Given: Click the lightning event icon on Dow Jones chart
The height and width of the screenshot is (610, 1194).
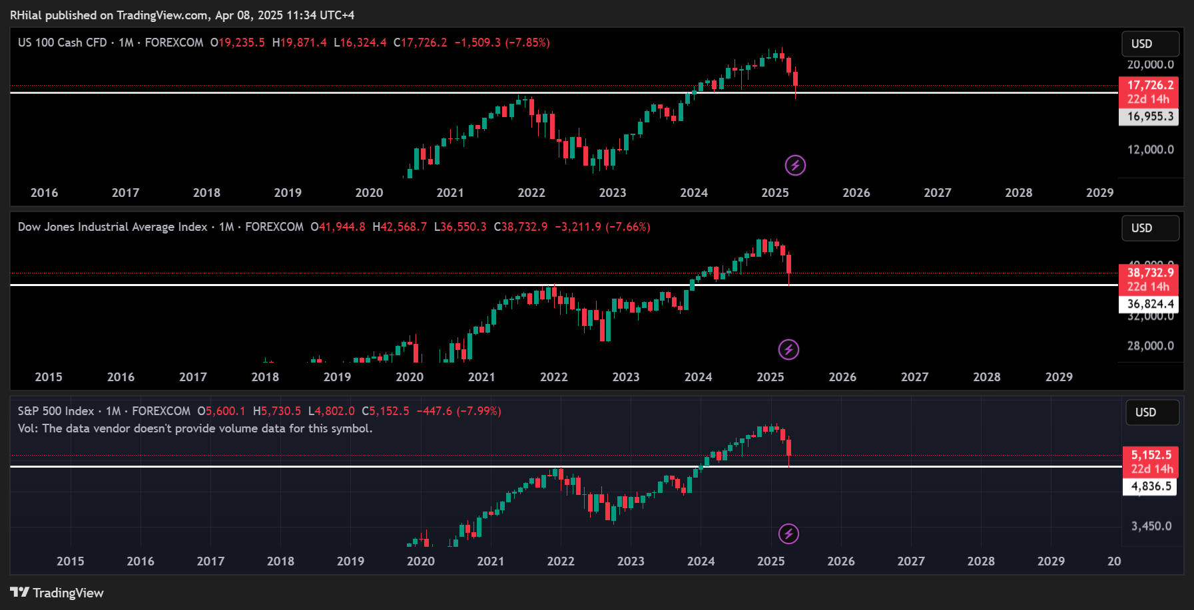Looking at the screenshot, I should [x=788, y=349].
